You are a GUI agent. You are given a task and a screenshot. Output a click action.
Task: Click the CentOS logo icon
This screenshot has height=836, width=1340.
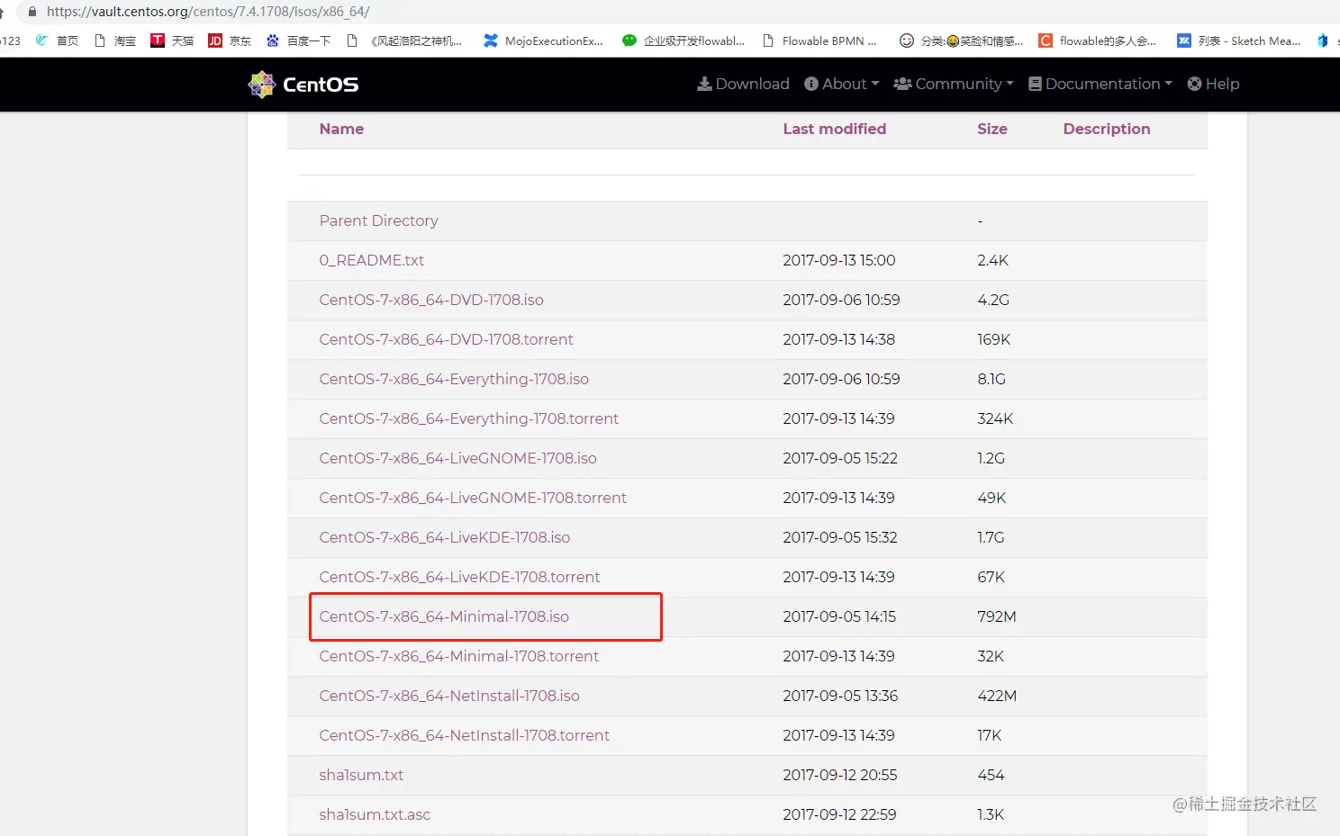[262, 84]
